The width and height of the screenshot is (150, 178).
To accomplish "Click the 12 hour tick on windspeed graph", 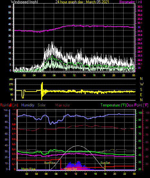I will 74,75.
